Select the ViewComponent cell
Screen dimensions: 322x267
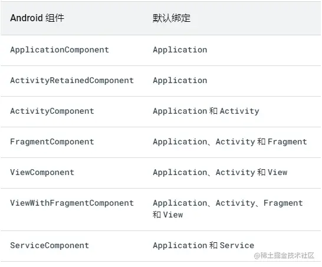click(42, 172)
